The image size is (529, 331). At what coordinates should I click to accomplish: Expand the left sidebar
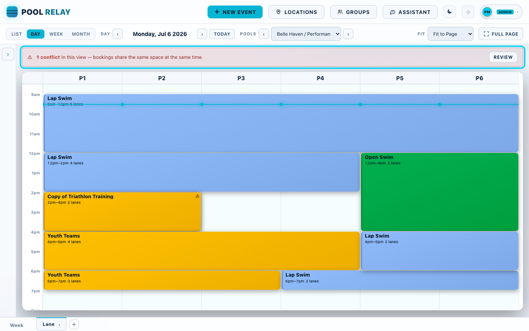(8, 54)
